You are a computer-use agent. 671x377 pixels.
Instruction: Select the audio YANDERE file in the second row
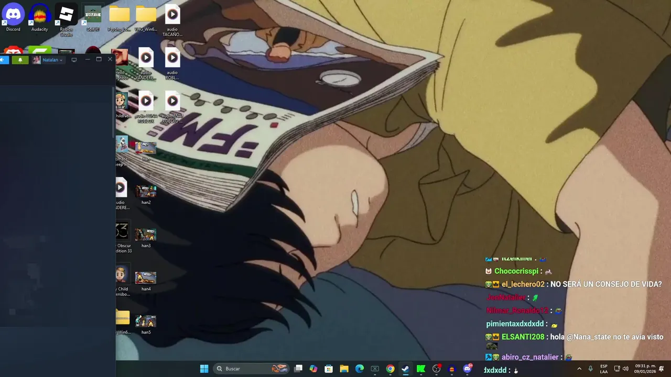point(146,64)
